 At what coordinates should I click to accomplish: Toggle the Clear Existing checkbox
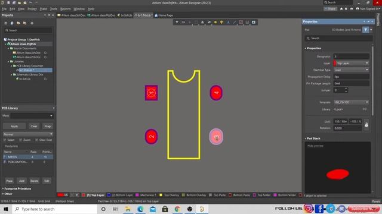click(36, 140)
